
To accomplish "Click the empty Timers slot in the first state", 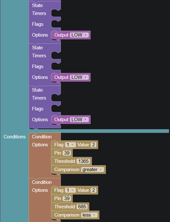I will [x=56, y=13].
